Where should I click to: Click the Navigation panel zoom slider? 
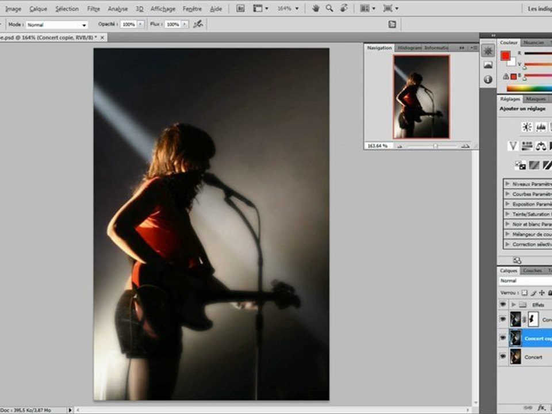(435, 146)
